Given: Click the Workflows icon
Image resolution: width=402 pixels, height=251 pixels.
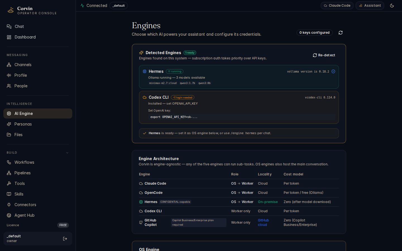Looking at the screenshot, I should click(x=9, y=162).
